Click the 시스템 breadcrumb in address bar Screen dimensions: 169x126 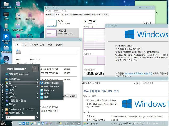point(98,83)
